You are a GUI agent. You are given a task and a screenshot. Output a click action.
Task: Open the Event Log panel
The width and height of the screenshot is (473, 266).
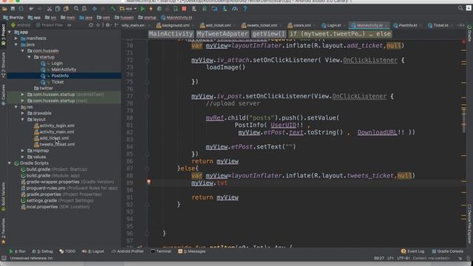[x=413, y=251]
